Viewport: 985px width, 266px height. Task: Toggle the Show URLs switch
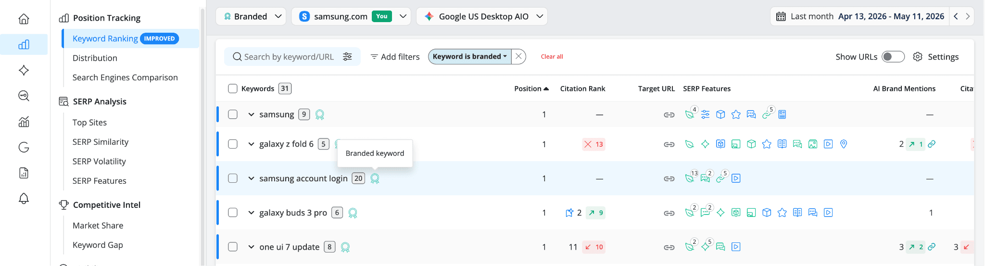click(x=893, y=57)
